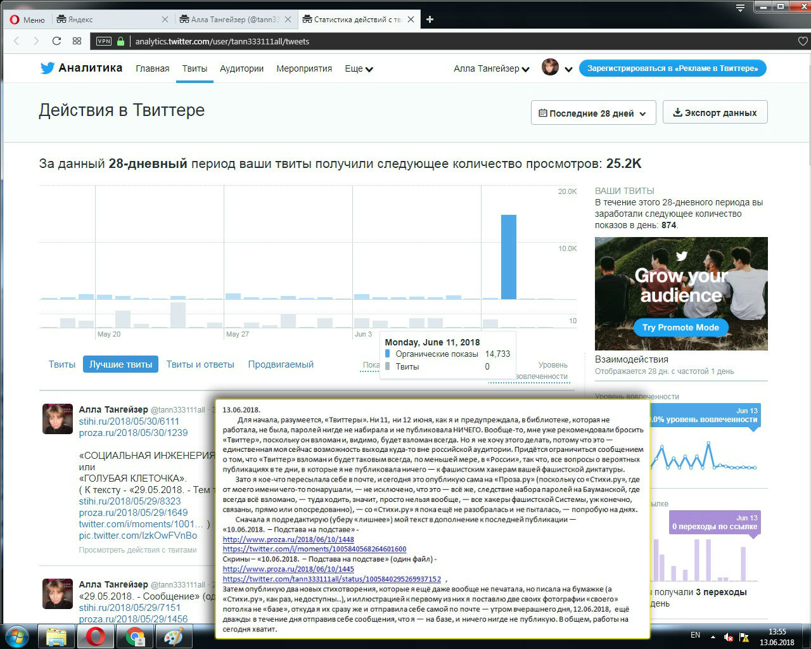Viewport: 811px width, 649px height.
Task: Go back with browser back arrow
Action: [17, 41]
